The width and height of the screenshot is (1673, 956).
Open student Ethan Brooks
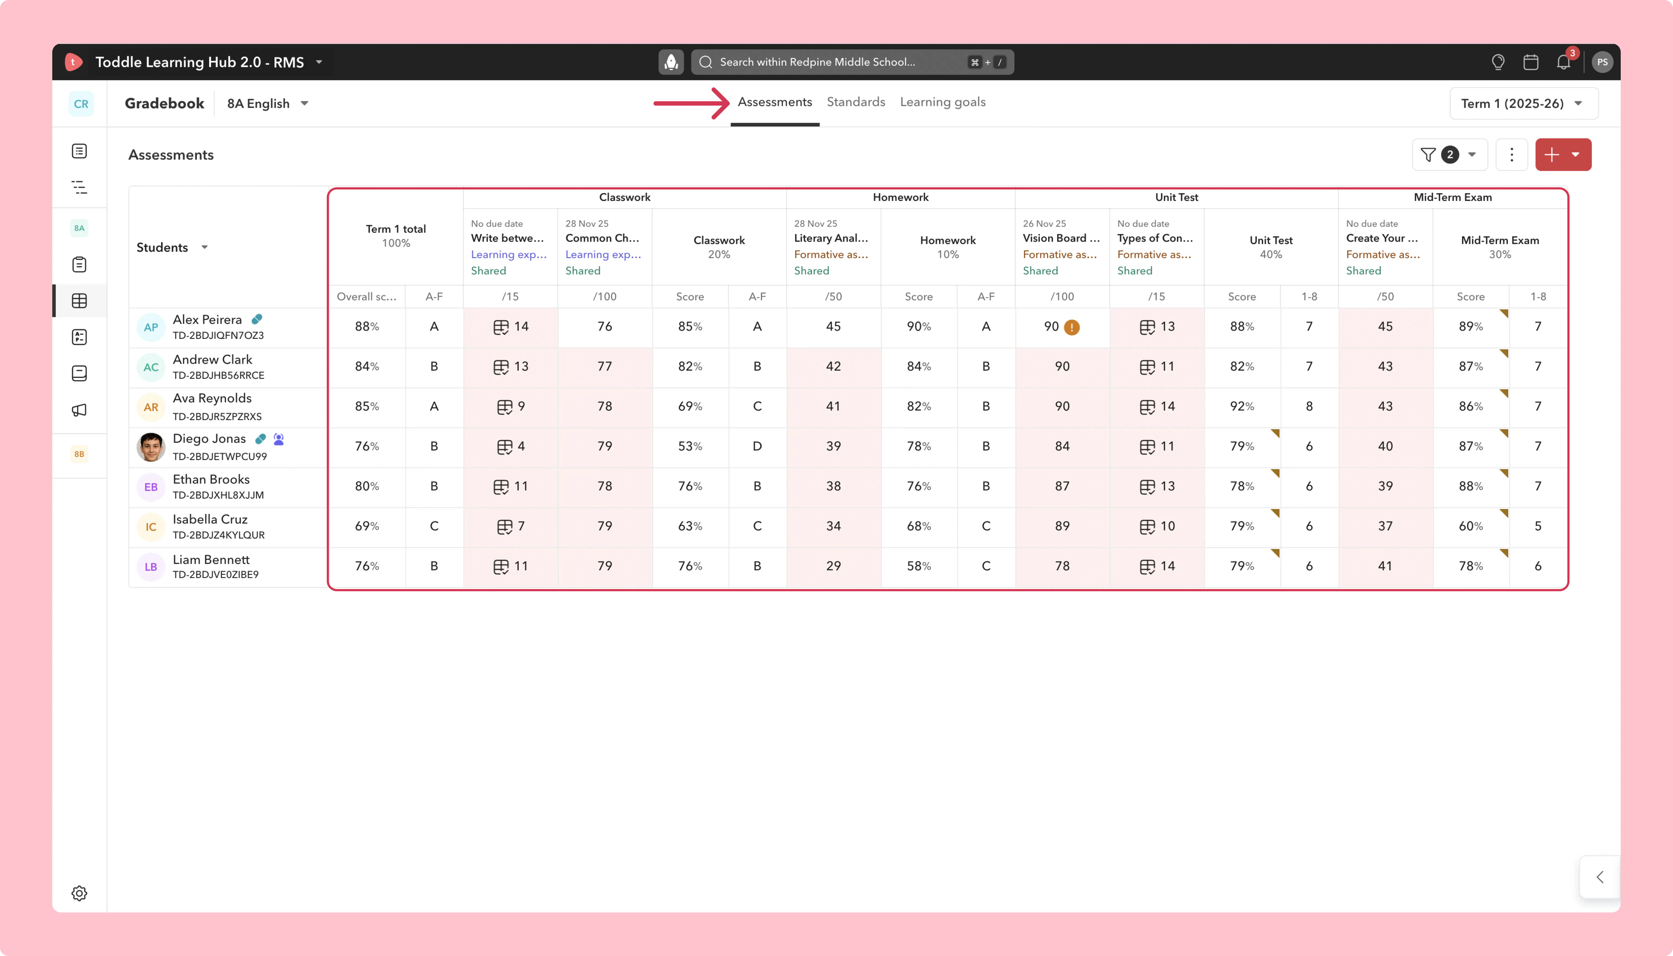pyautogui.click(x=211, y=479)
